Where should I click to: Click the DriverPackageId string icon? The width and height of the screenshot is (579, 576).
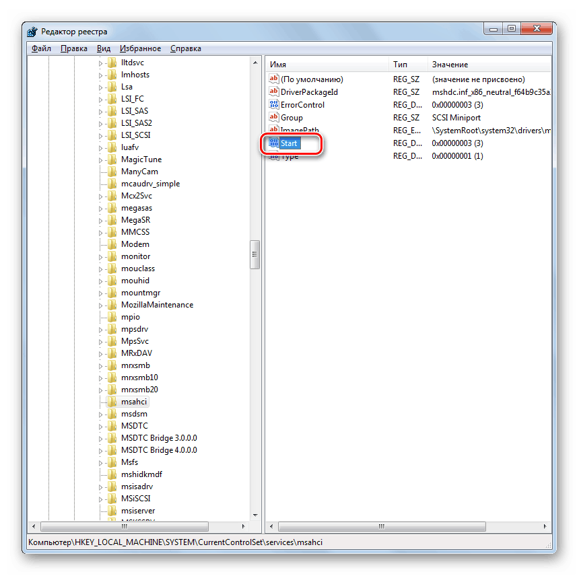(x=275, y=92)
